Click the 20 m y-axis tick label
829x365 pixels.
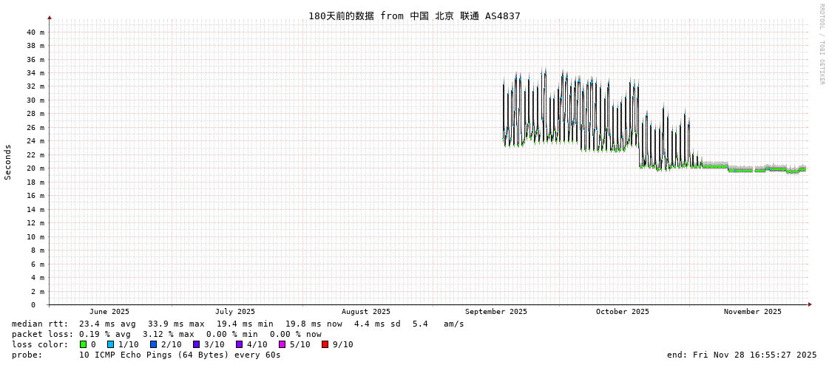[35, 168]
